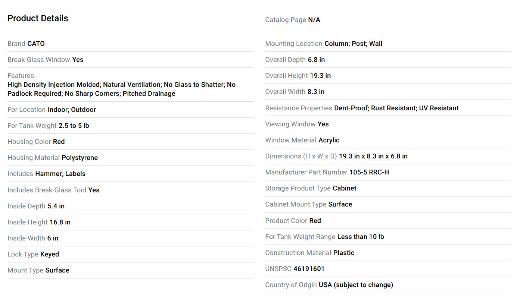
Task: Select the Includes Break-Glass Tool Yes row
Action: pyautogui.click(x=130, y=190)
